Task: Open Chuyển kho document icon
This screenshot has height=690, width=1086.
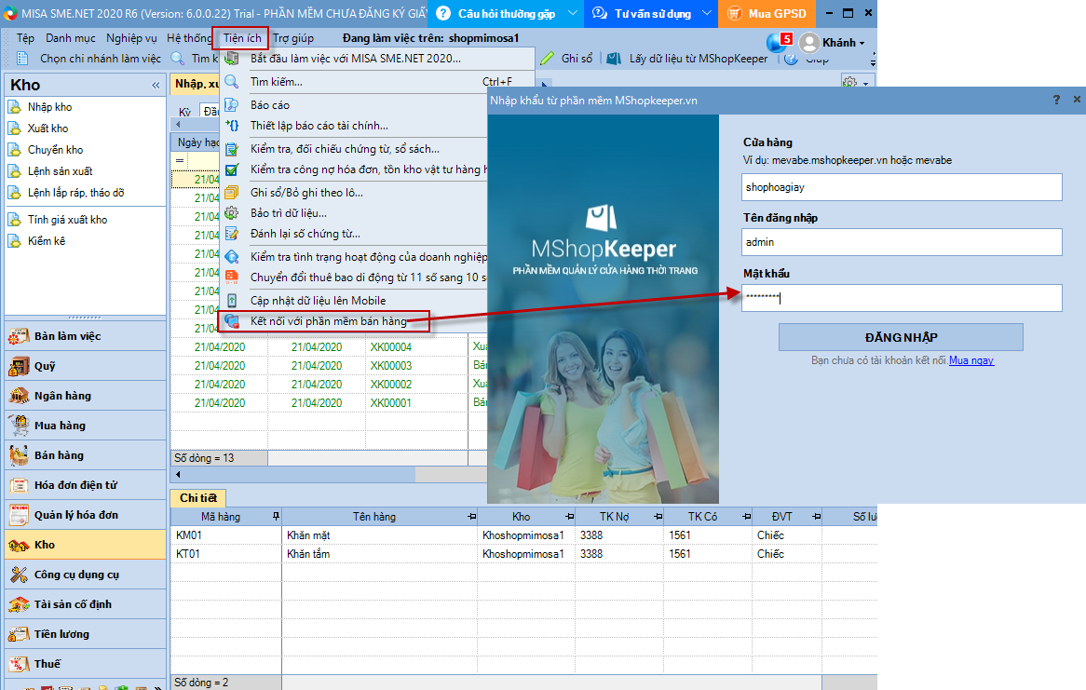Action: 15,150
